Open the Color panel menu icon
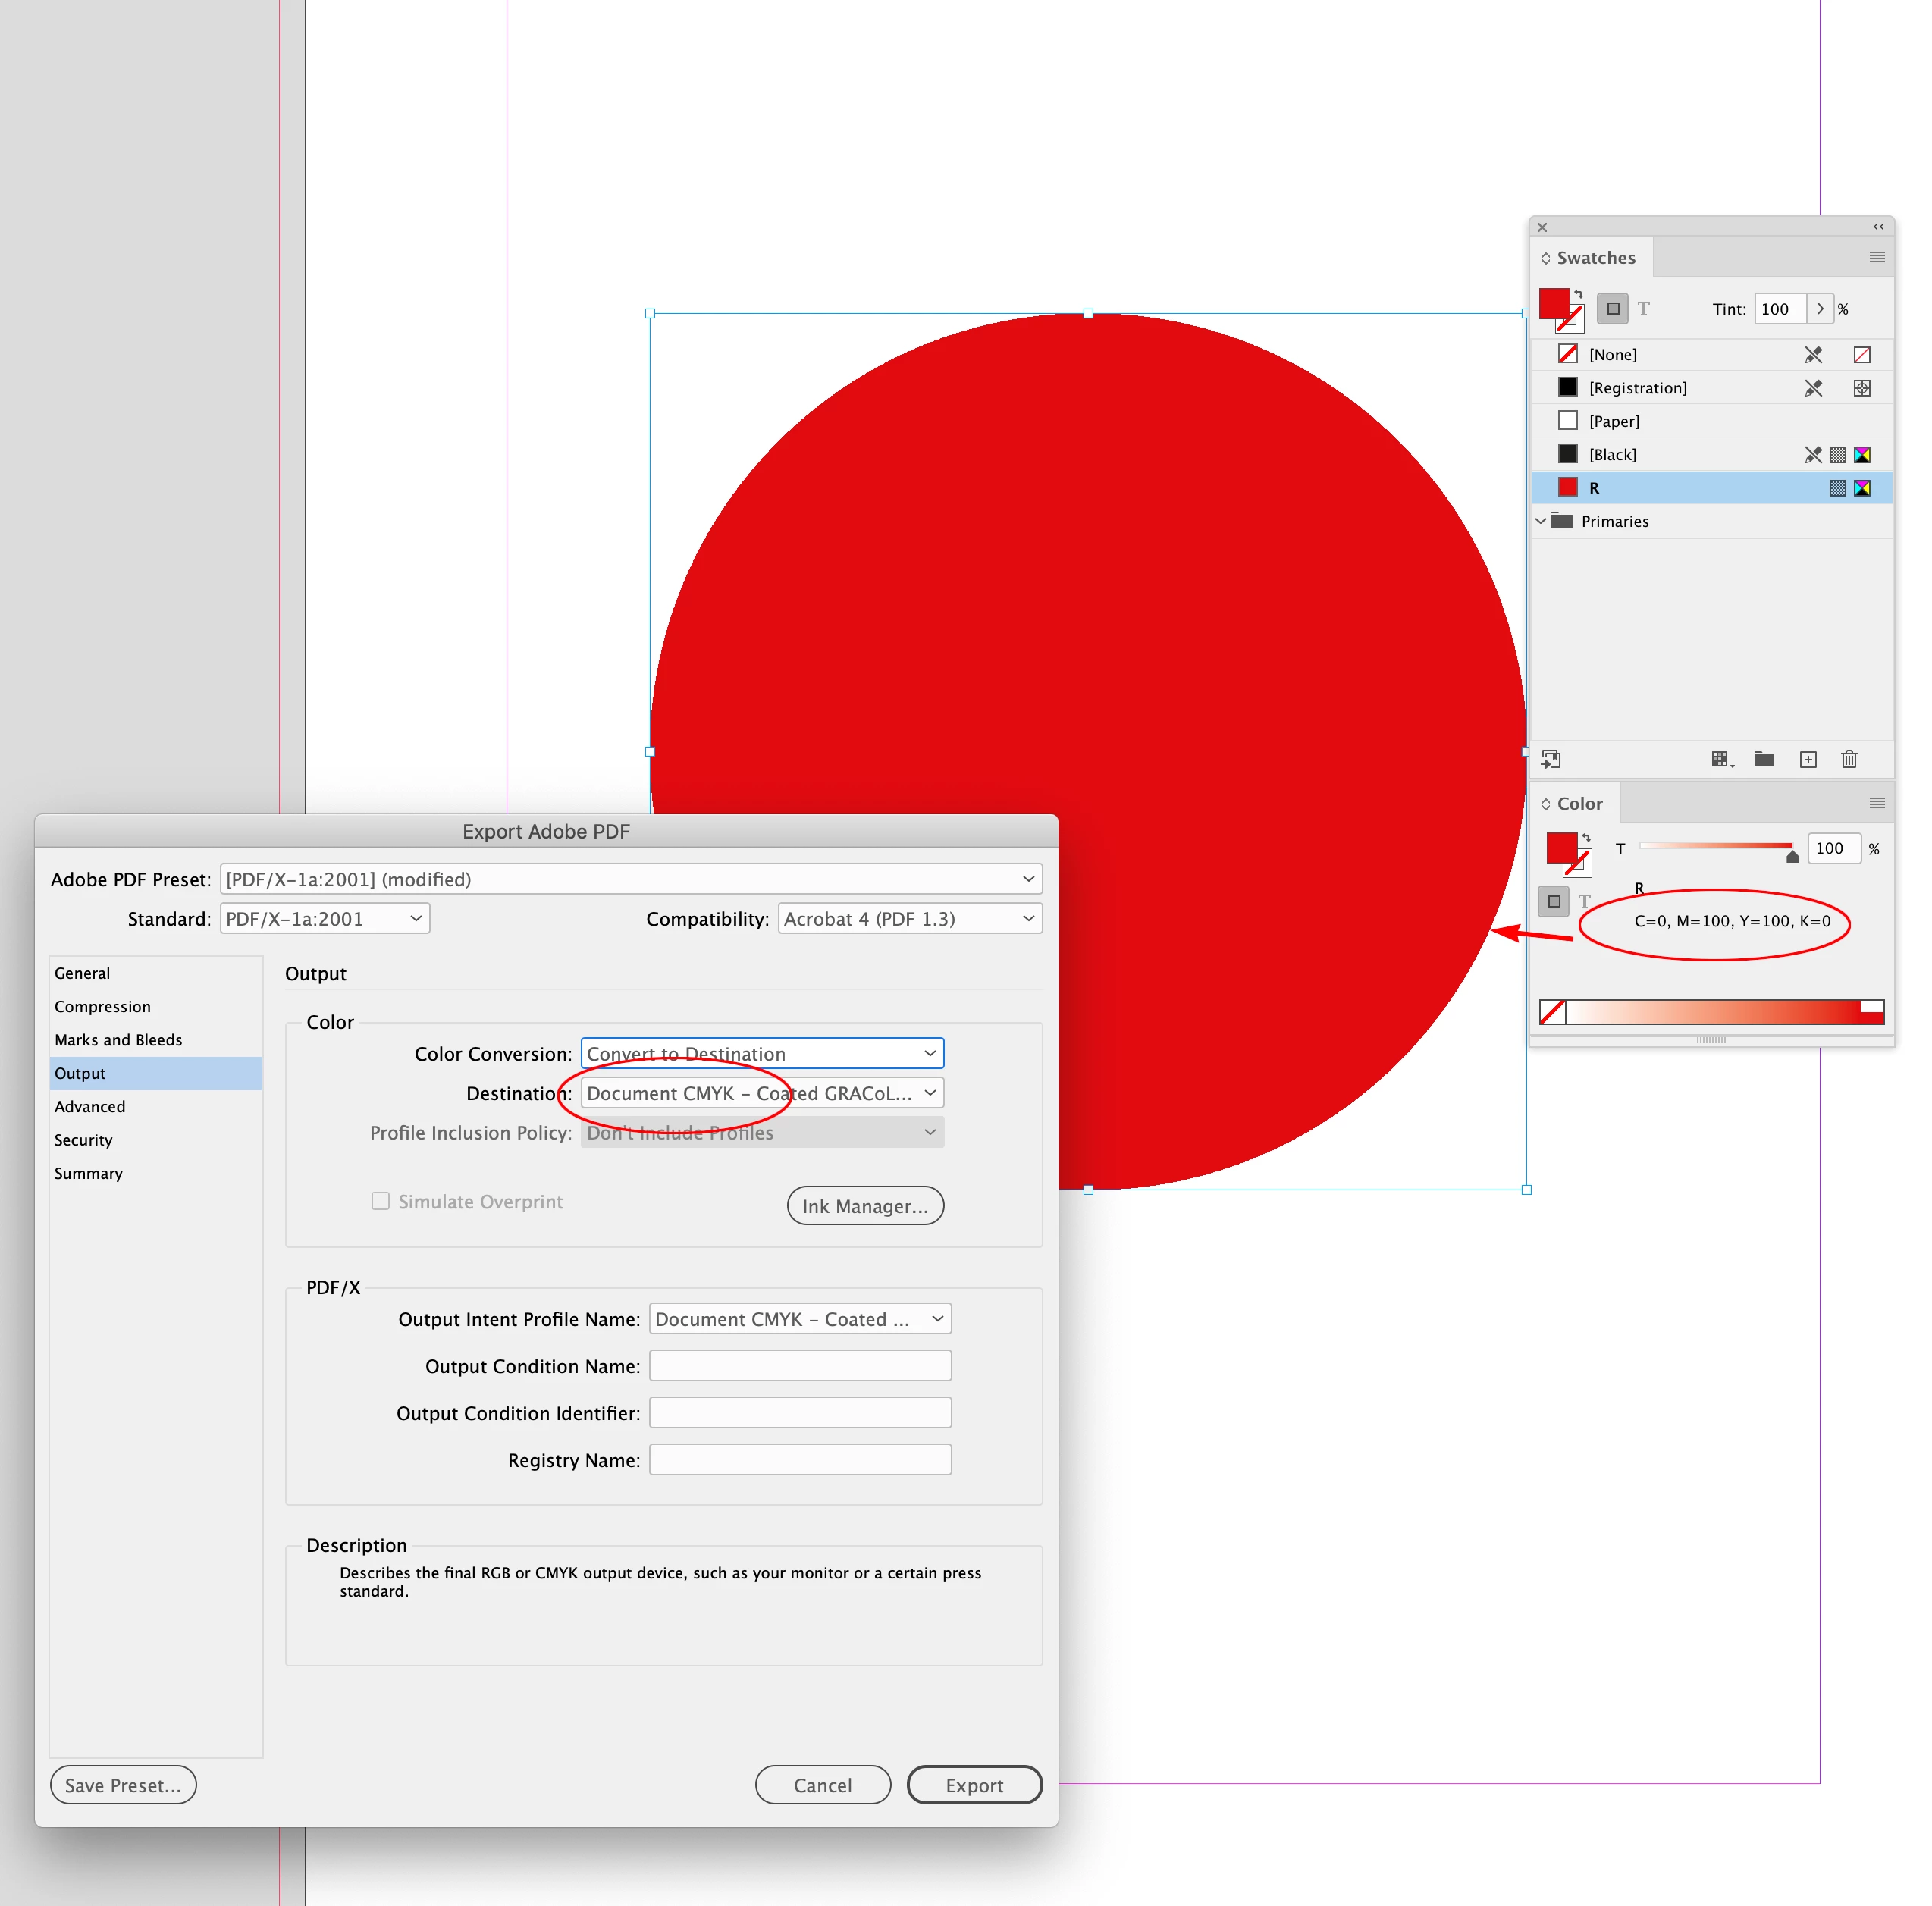 coord(1877,803)
